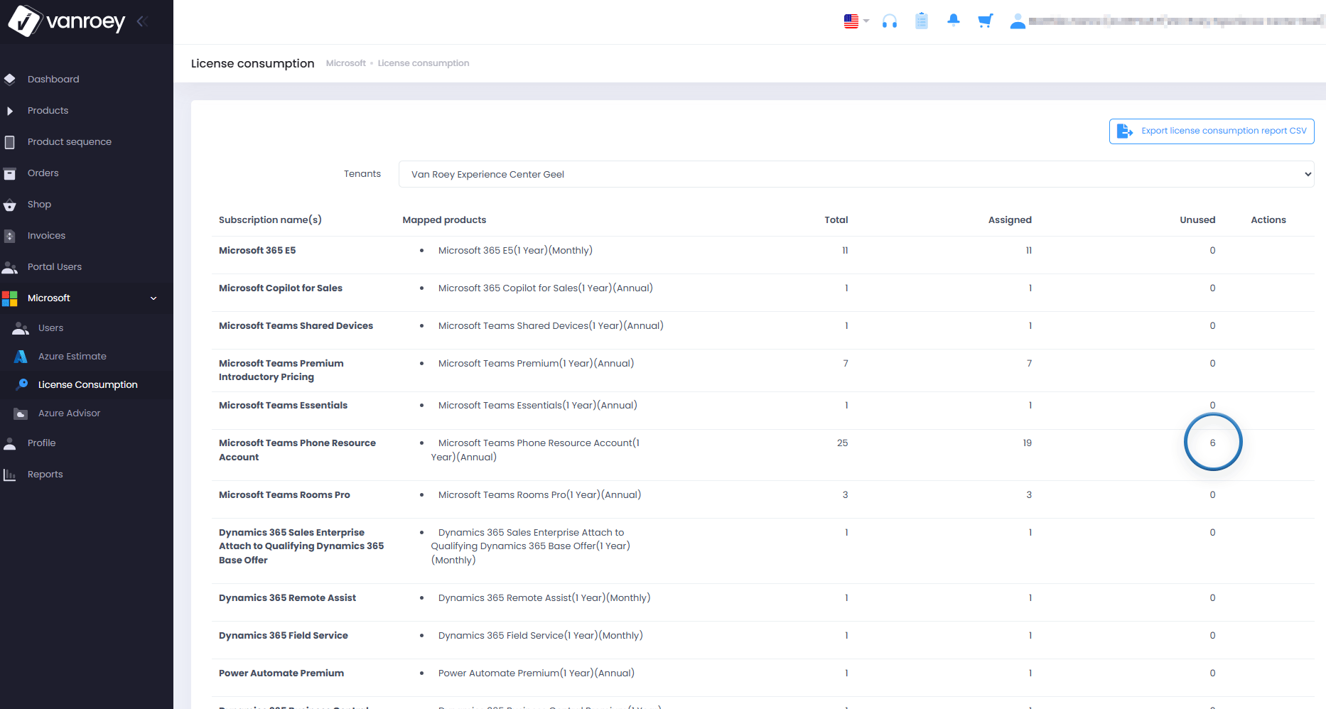Click Power Automate Premium subscription name
Viewport: 1326px width, 709px height.
click(x=281, y=673)
